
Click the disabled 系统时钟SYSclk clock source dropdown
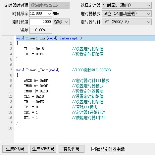click(x=49, y=5)
